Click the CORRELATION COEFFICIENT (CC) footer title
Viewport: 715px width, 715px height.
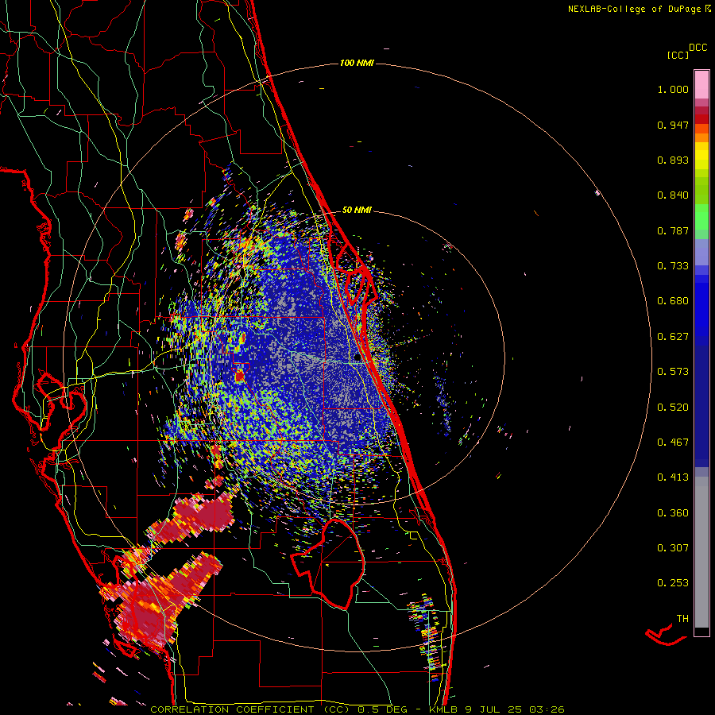(x=250, y=709)
